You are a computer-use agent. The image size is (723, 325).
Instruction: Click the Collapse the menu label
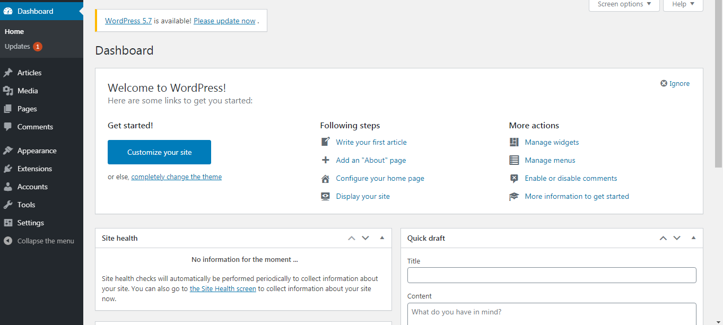pos(46,241)
